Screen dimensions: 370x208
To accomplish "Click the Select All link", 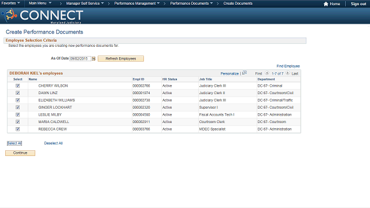I will coord(14,143).
